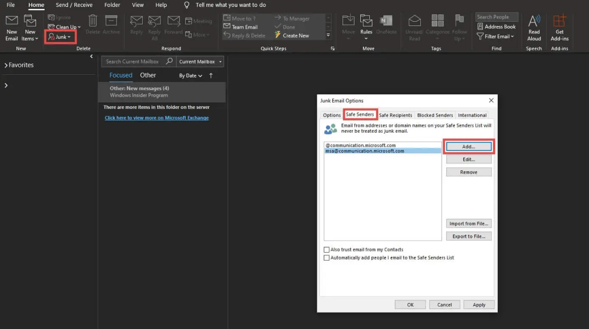Open the By Date sorting dropdown

coord(190,75)
